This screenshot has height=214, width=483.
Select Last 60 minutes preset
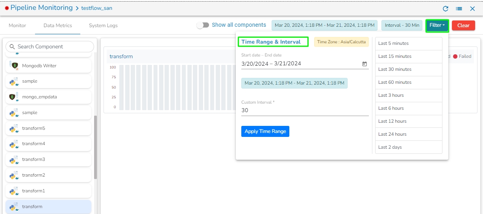pos(409,82)
